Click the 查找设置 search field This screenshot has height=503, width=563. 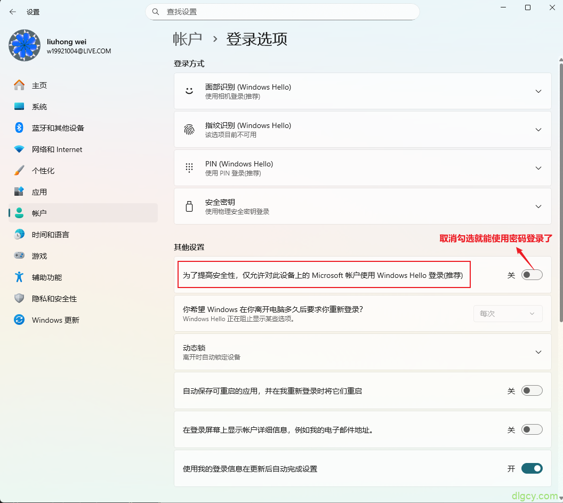(x=283, y=12)
